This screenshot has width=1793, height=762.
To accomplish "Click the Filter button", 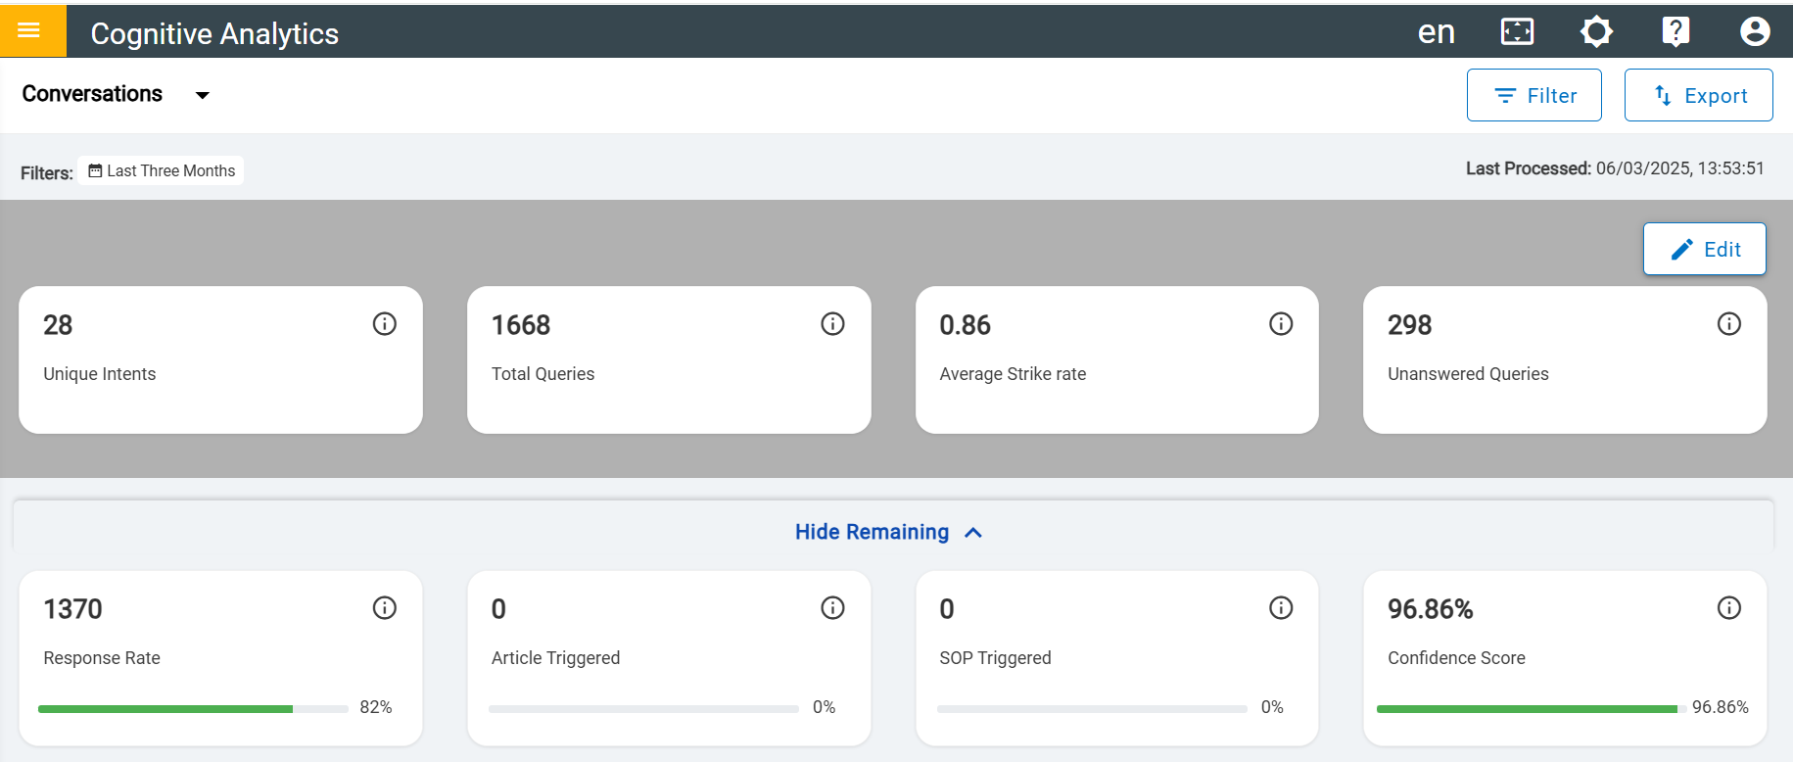I will point(1533,95).
